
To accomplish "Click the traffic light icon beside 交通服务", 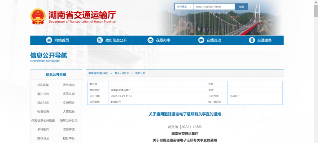I will point(252,40).
